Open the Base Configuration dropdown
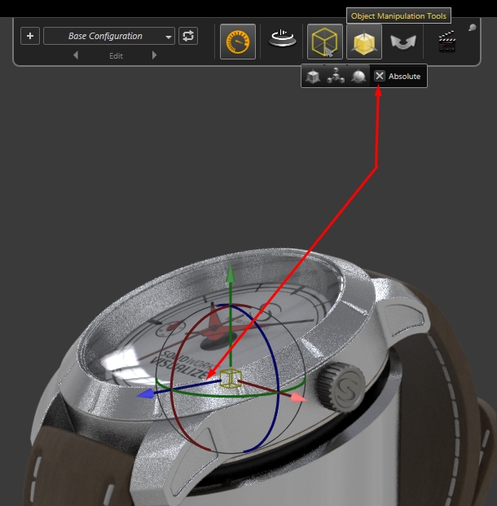 (x=109, y=37)
